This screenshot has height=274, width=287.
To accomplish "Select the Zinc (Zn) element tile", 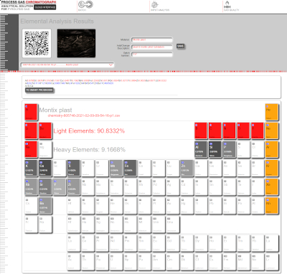I will 187,169.
